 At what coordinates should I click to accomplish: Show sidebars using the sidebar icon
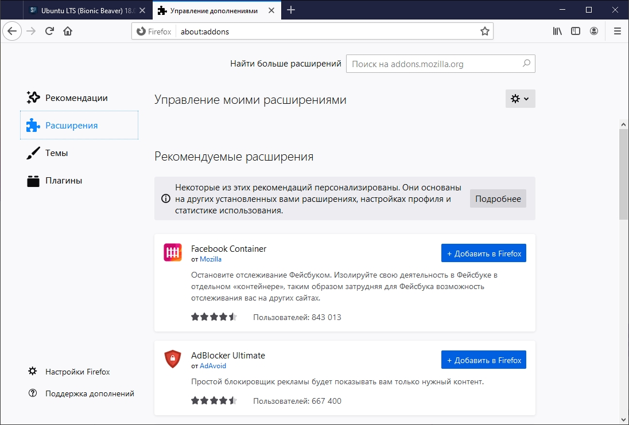[x=576, y=32]
